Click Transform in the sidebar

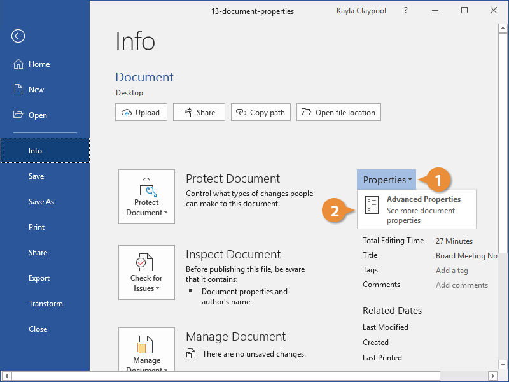[x=45, y=304]
